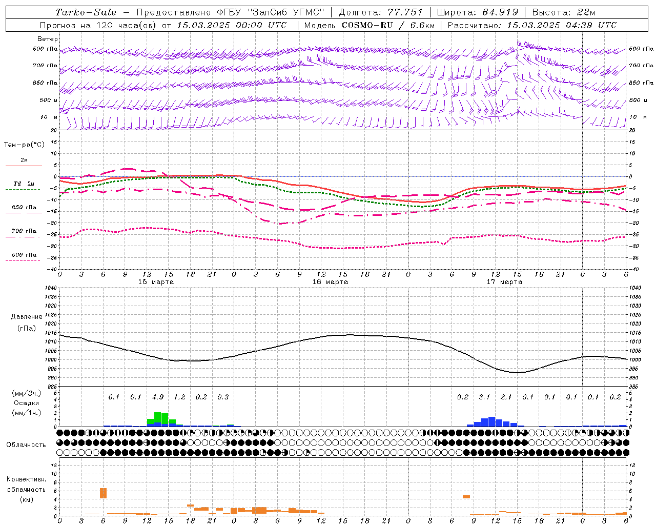Image resolution: width=656 pixels, height=525 pixels.
Task: Click the 'Высота: 22м' elevation label
Action: [x=564, y=12]
